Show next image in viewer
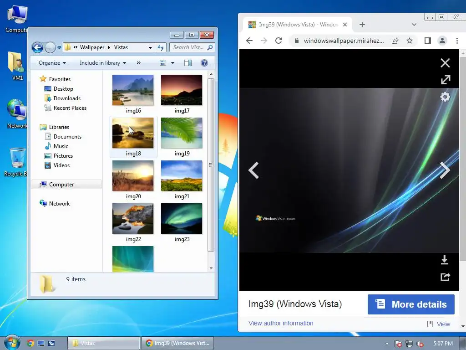 (x=445, y=170)
